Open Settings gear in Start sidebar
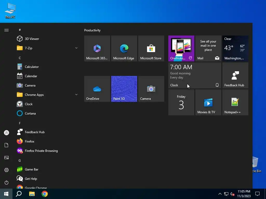266x199 pixels. point(6,170)
